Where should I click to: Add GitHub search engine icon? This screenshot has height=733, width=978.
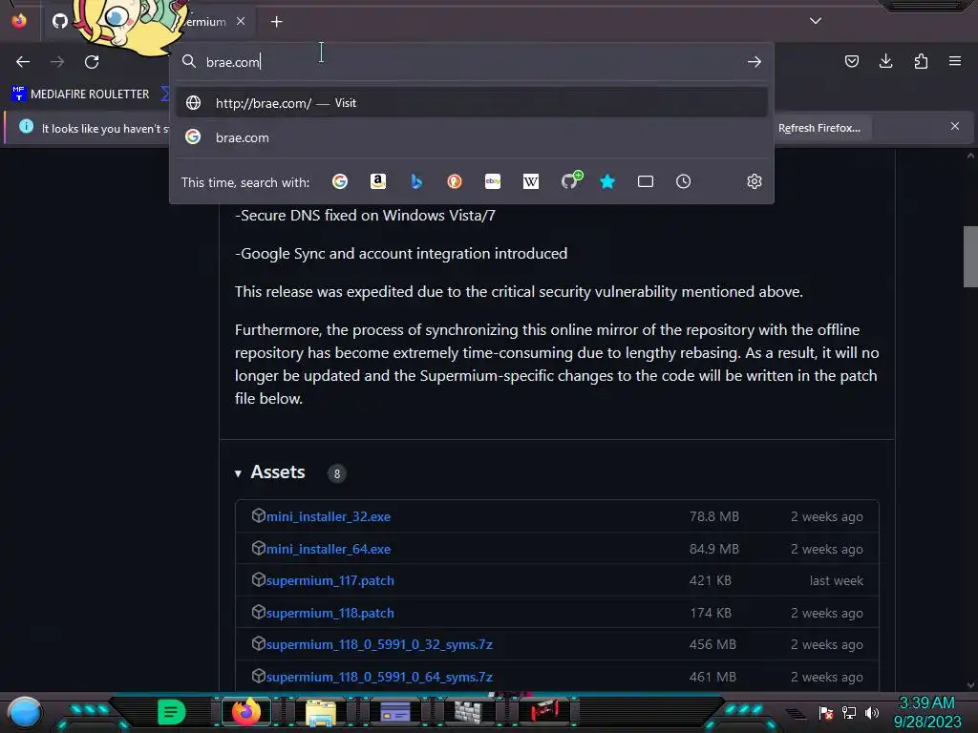point(570,180)
